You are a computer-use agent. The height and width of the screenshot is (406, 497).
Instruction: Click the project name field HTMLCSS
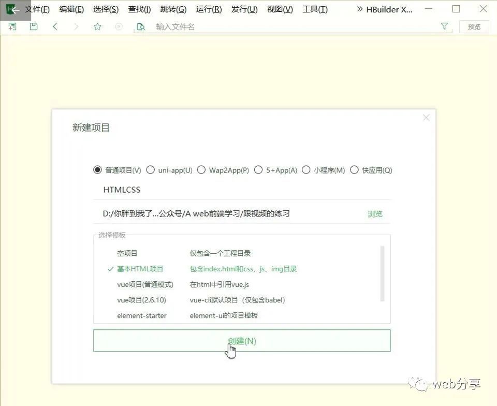pyautogui.click(x=242, y=190)
